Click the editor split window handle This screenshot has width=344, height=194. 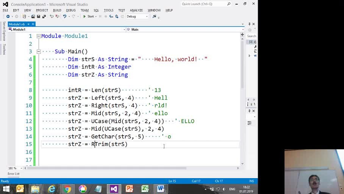pos(242,34)
